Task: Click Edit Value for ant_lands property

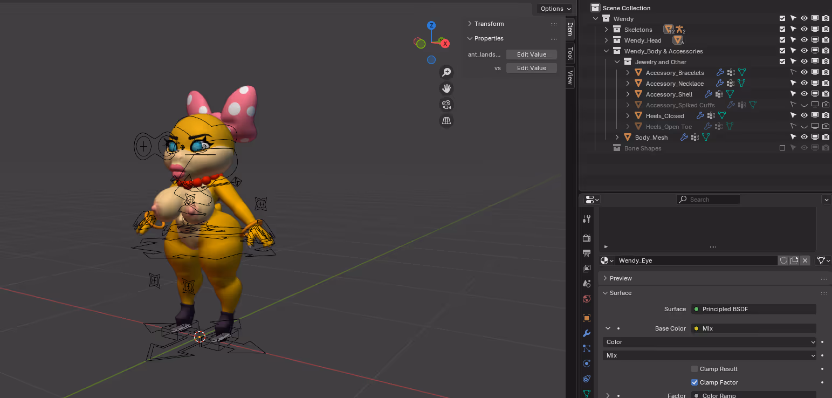Action: [x=531, y=54]
